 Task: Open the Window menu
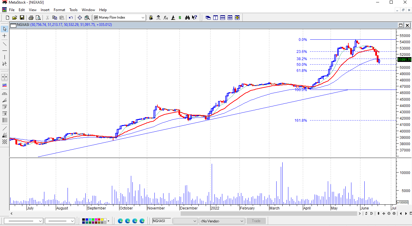[88, 10]
